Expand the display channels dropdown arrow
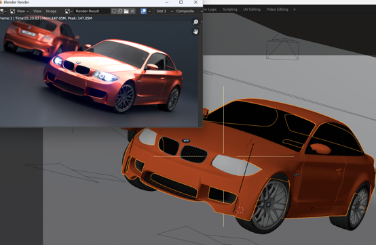The width and height of the screenshot is (376, 245). (149, 12)
